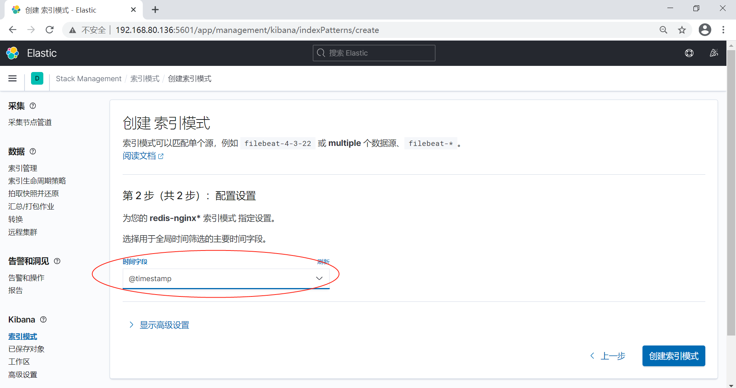The height and width of the screenshot is (388, 736).
Task: Click the 刷新 link above time field
Action: pyautogui.click(x=323, y=262)
